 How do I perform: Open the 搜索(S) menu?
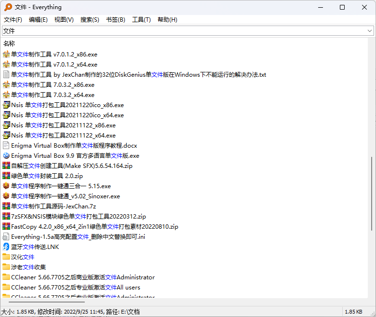point(90,20)
